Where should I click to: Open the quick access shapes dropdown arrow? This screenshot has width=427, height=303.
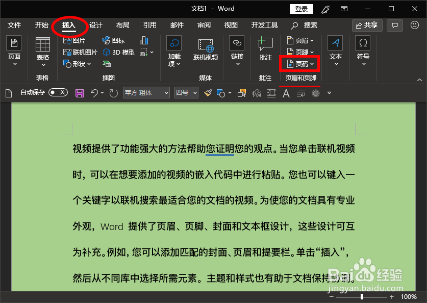click(x=230, y=93)
